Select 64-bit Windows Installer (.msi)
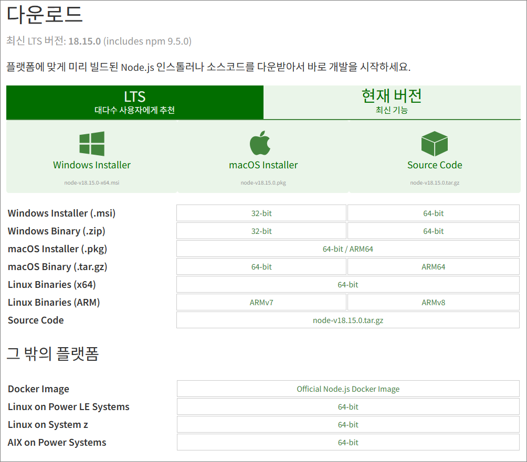This screenshot has height=462, width=527. [x=434, y=213]
